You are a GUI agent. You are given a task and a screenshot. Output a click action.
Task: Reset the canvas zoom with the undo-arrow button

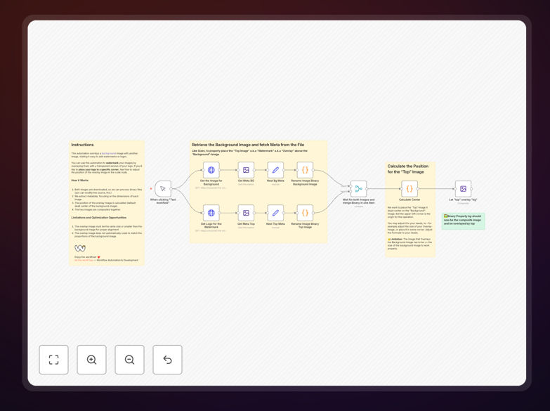(167, 360)
